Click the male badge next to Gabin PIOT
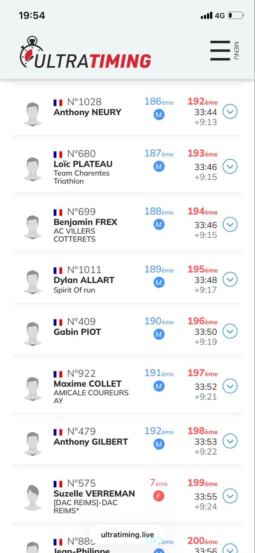 (x=159, y=335)
